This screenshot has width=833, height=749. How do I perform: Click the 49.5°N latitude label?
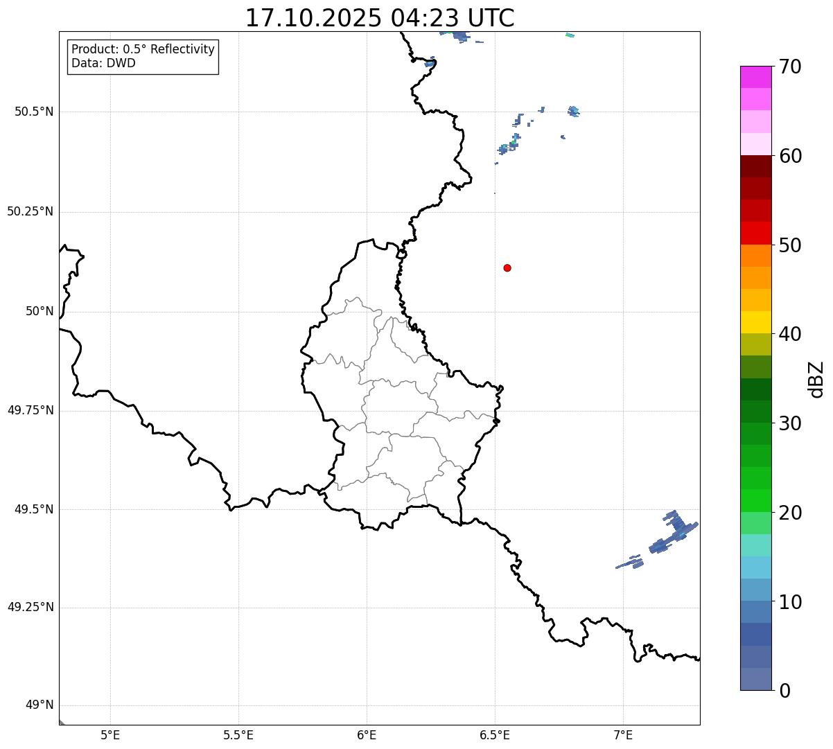click(34, 509)
